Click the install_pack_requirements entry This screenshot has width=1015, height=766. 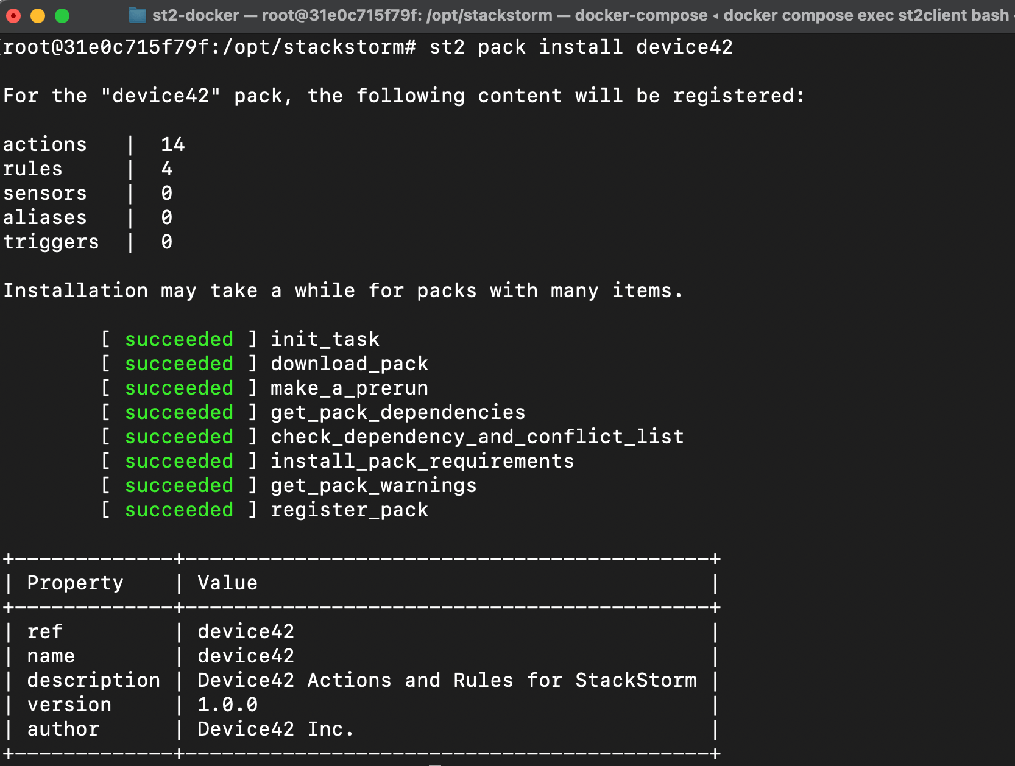tap(422, 461)
